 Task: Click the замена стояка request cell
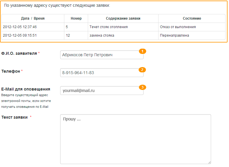point(102,35)
